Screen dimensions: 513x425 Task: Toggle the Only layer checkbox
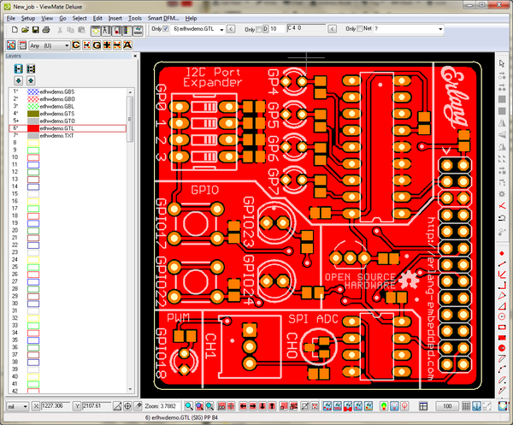pos(166,29)
